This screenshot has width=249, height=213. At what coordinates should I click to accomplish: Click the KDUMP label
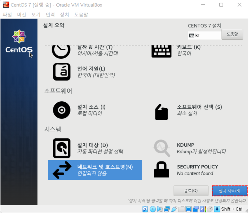point(186,145)
